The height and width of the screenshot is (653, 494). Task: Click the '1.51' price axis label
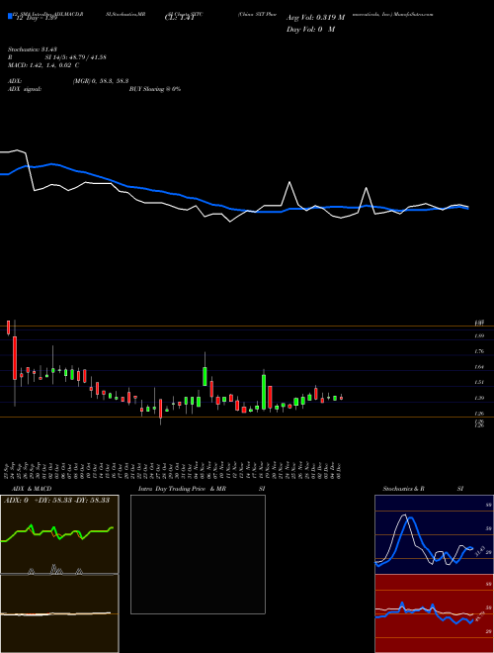(x=479, y=382)
